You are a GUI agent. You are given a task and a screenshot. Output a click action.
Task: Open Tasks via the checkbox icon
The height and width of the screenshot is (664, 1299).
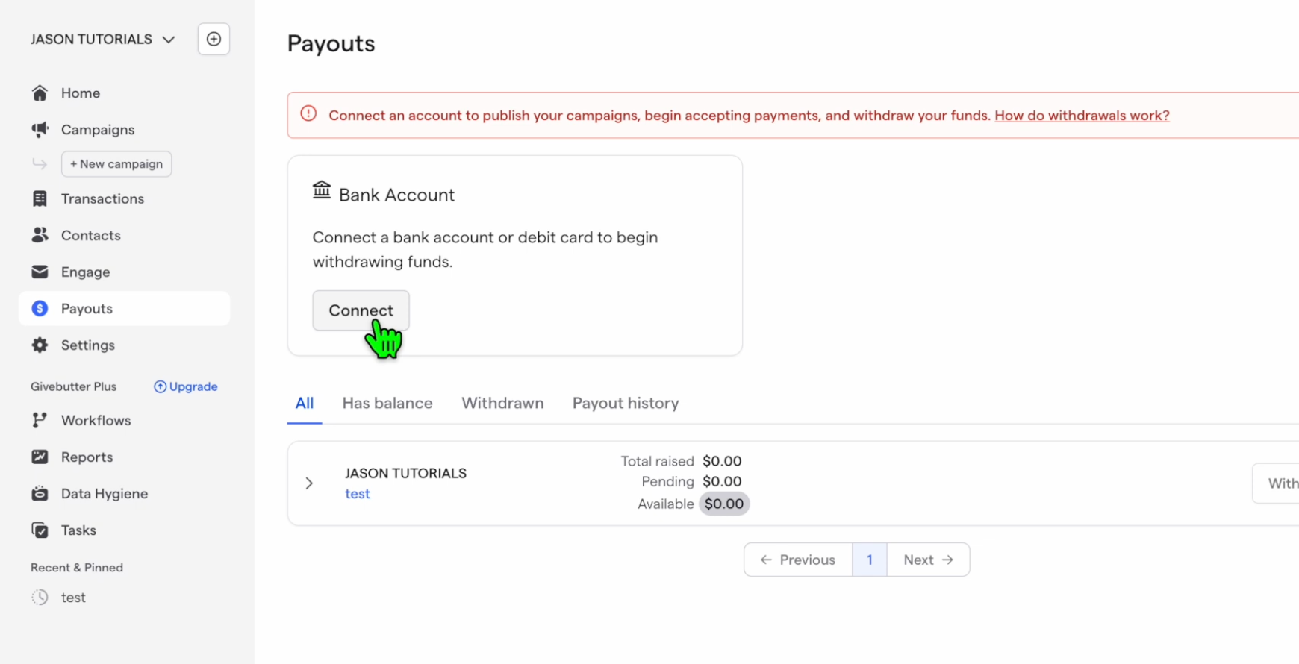coord(40,530)
